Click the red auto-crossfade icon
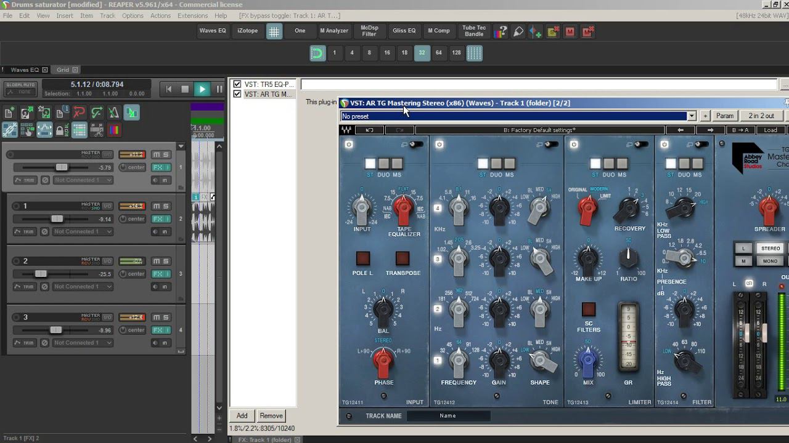This screenshot has height=443, width=789. (x=79, y=113)
